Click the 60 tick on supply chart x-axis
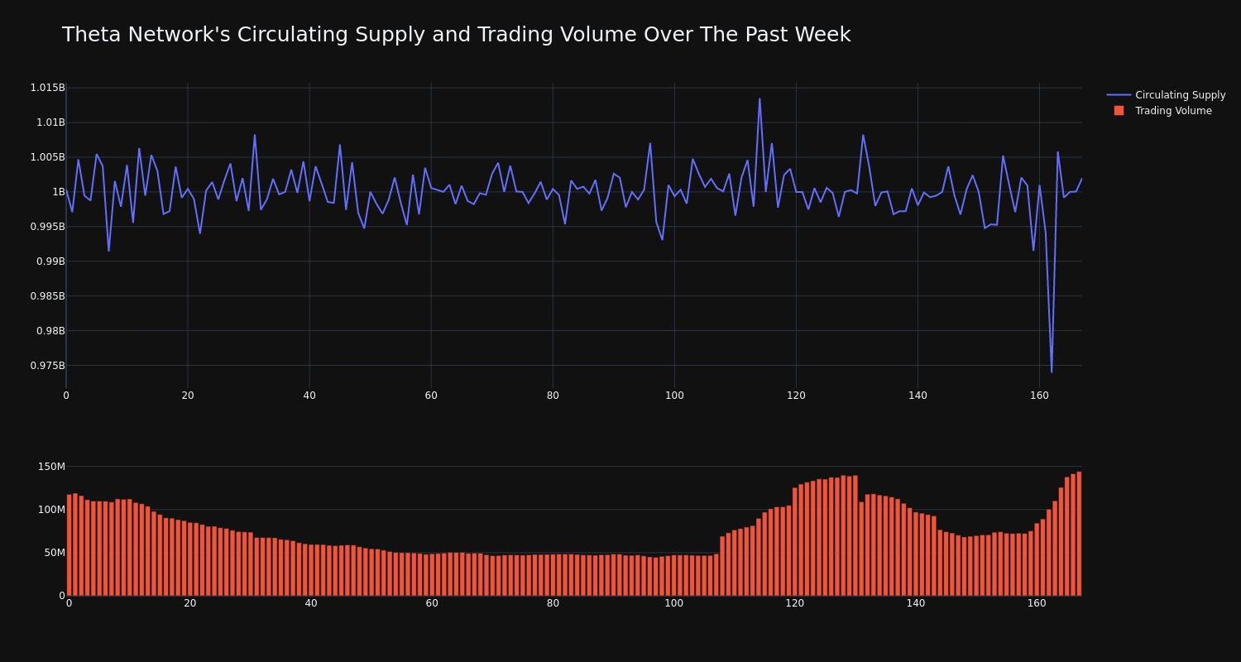The height and width of the screenshot is (662, 1241). 431,396
